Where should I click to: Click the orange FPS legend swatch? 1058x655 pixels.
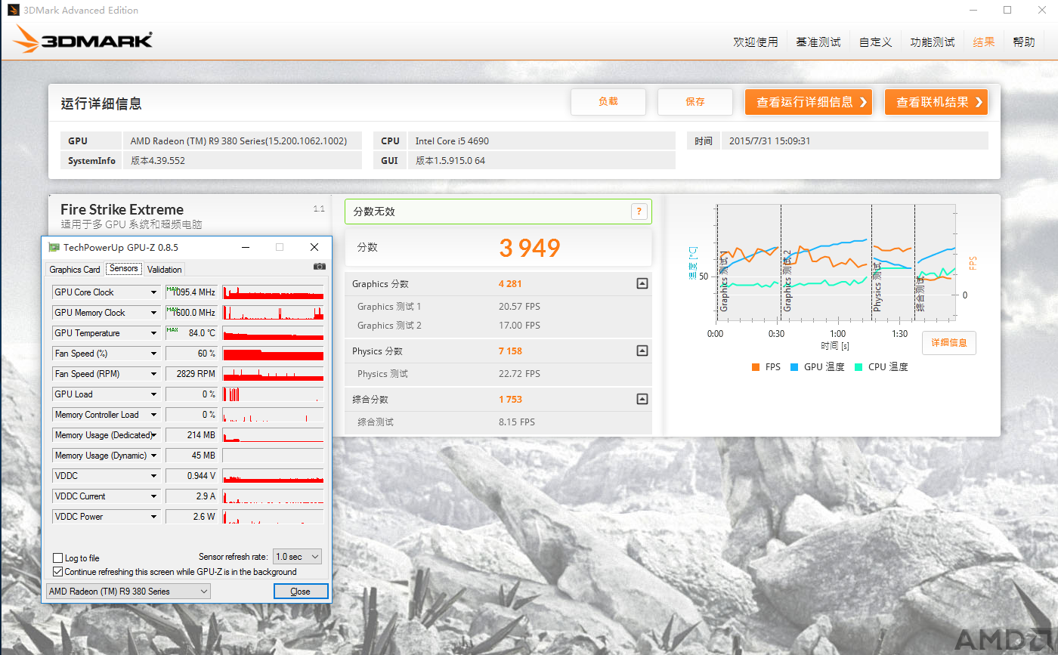pyautogui.click(x=756, y=367)
